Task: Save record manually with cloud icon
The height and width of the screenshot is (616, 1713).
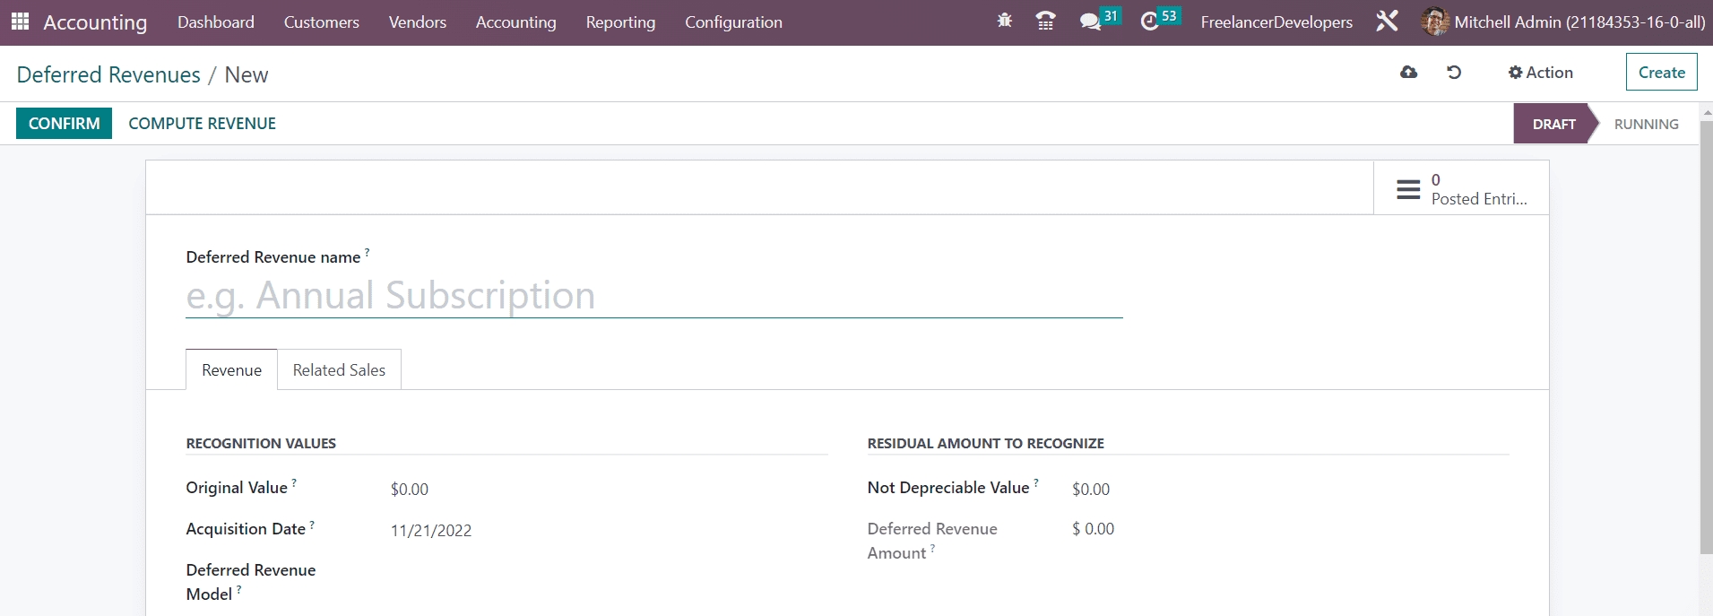Action: click(x=1408, y=73)
